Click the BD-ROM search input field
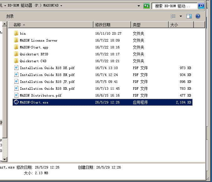Image resolution: width=212 pixels, height=182 pixels. tap(174, 6)
